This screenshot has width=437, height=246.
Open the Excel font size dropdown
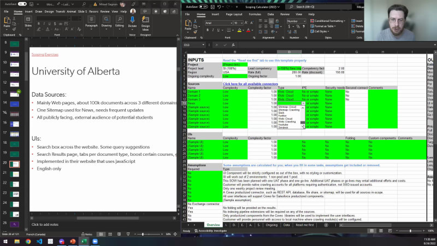(241, 23)
